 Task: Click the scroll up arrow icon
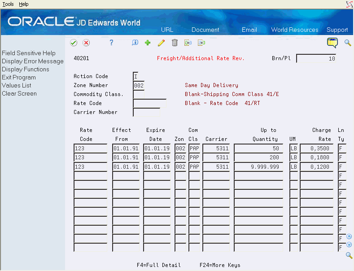(x=349, y=236)
